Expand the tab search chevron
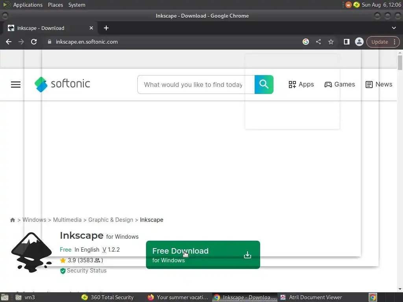Viewport: 403px width, 302px height. [394, 28]
